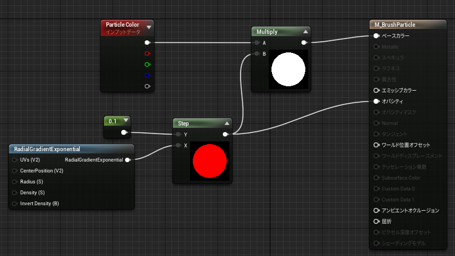This screenshot has width=455, height=256.
Task: Click the CenterPosition (V2) input pin
Action: point(15,171)
